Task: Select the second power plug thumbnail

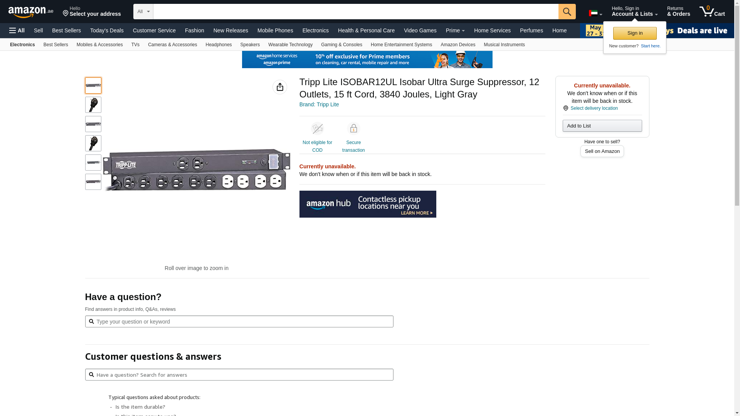Action: click(x=93, y=143)
